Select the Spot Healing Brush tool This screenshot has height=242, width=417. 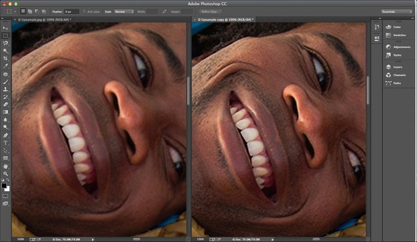point(5,75)
